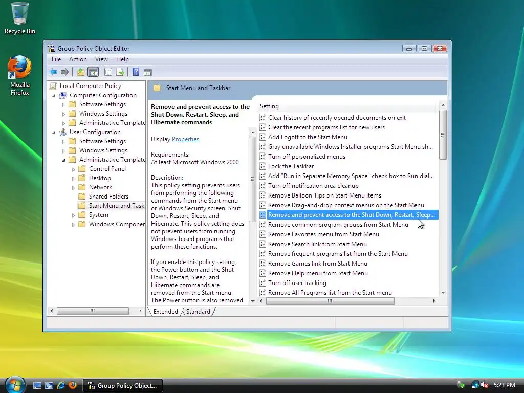Switch to the Extended tab

(x=165, y=312)
